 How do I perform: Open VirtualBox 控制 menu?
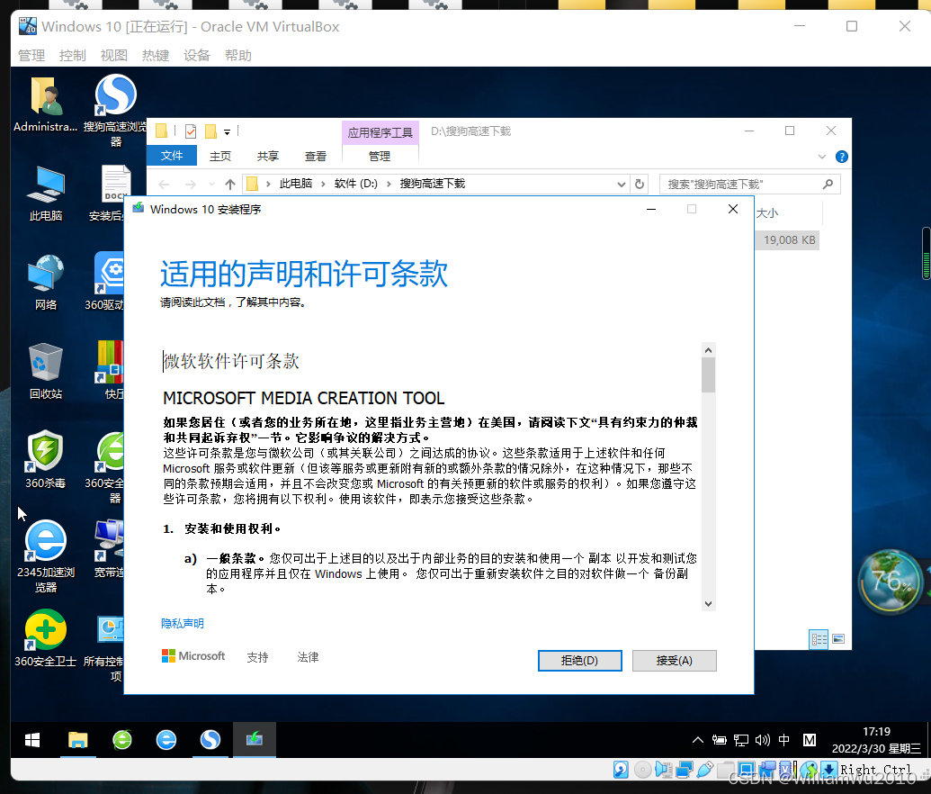coord(73,55)
